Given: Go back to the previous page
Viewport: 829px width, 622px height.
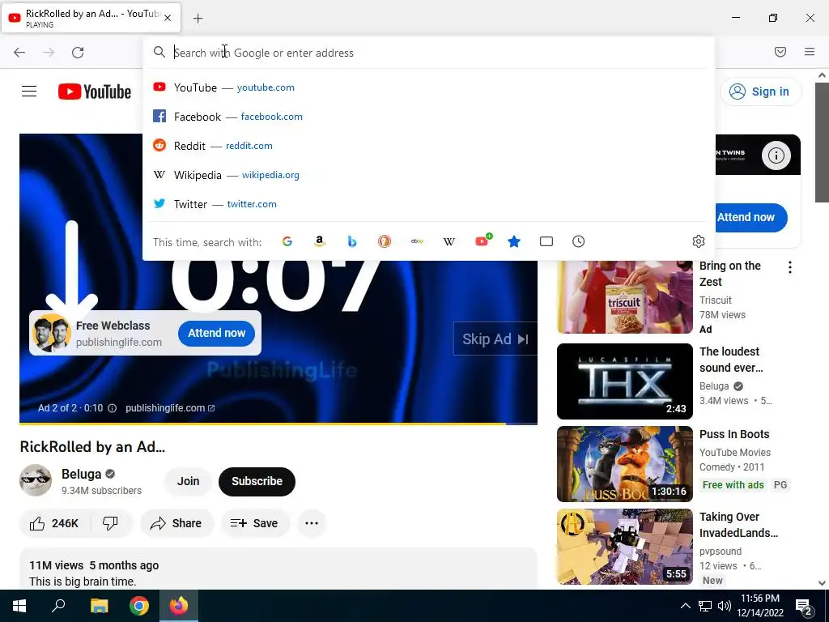Looking at the screenshot, I should [19, 53].
